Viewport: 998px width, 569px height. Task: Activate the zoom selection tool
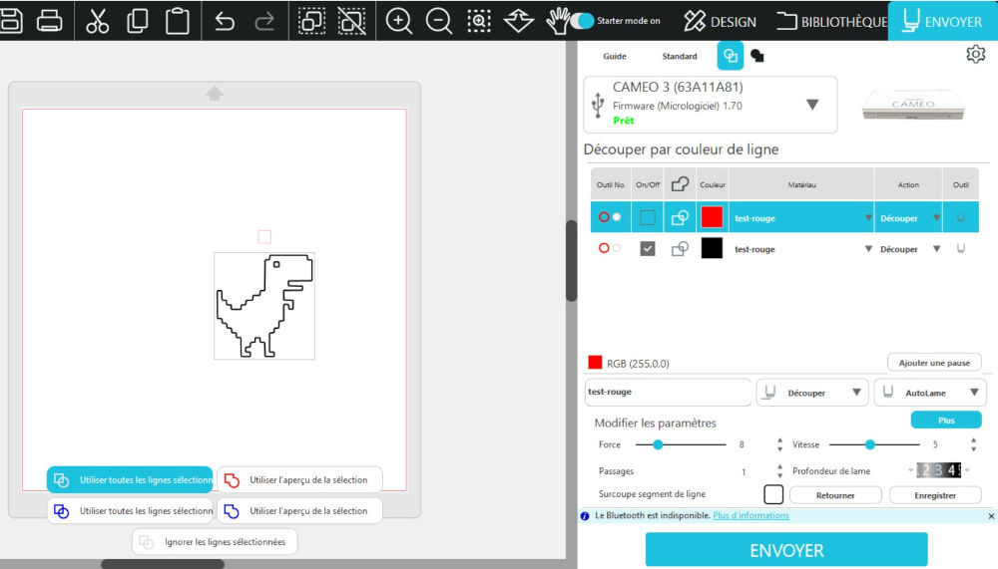tap(479, 21)
